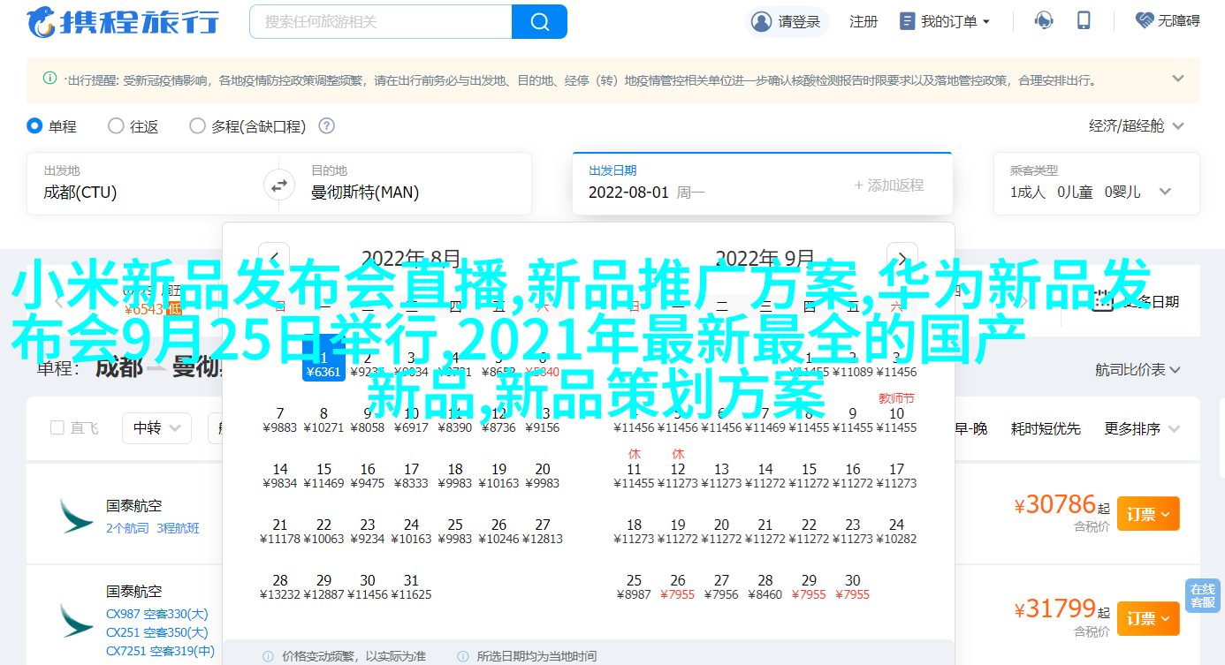Screen dimensions: 1225x665
Task: Select August 28 priced ¥13232
Action: click(x=280, y=587)
